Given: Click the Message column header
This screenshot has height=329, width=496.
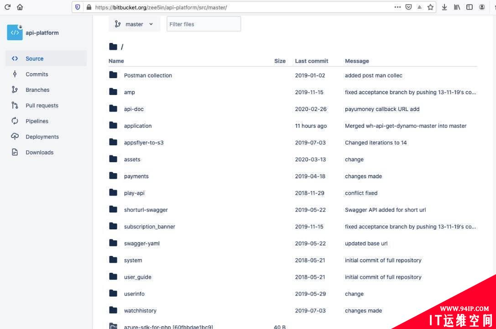Looking at the screenshot, I should click(x=357, y=61).
